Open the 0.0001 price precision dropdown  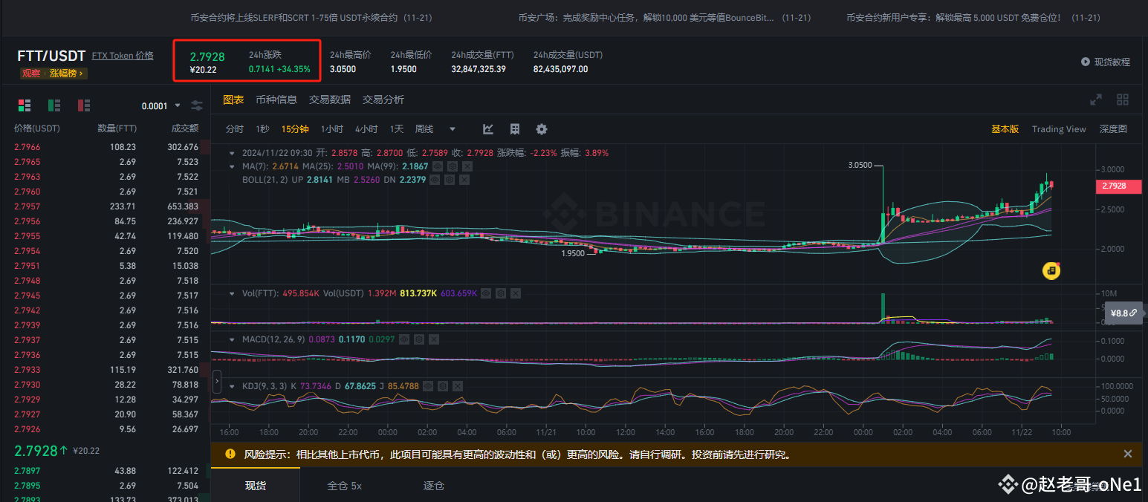(x=161, y=105)
